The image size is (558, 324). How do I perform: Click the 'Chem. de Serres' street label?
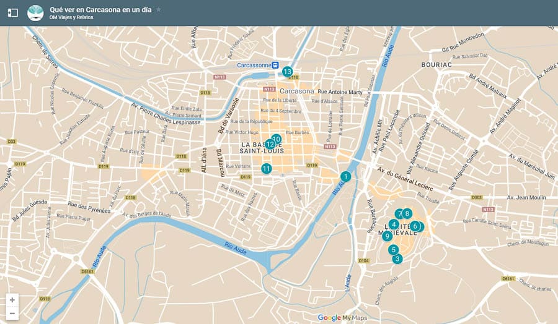pos(45,52)
